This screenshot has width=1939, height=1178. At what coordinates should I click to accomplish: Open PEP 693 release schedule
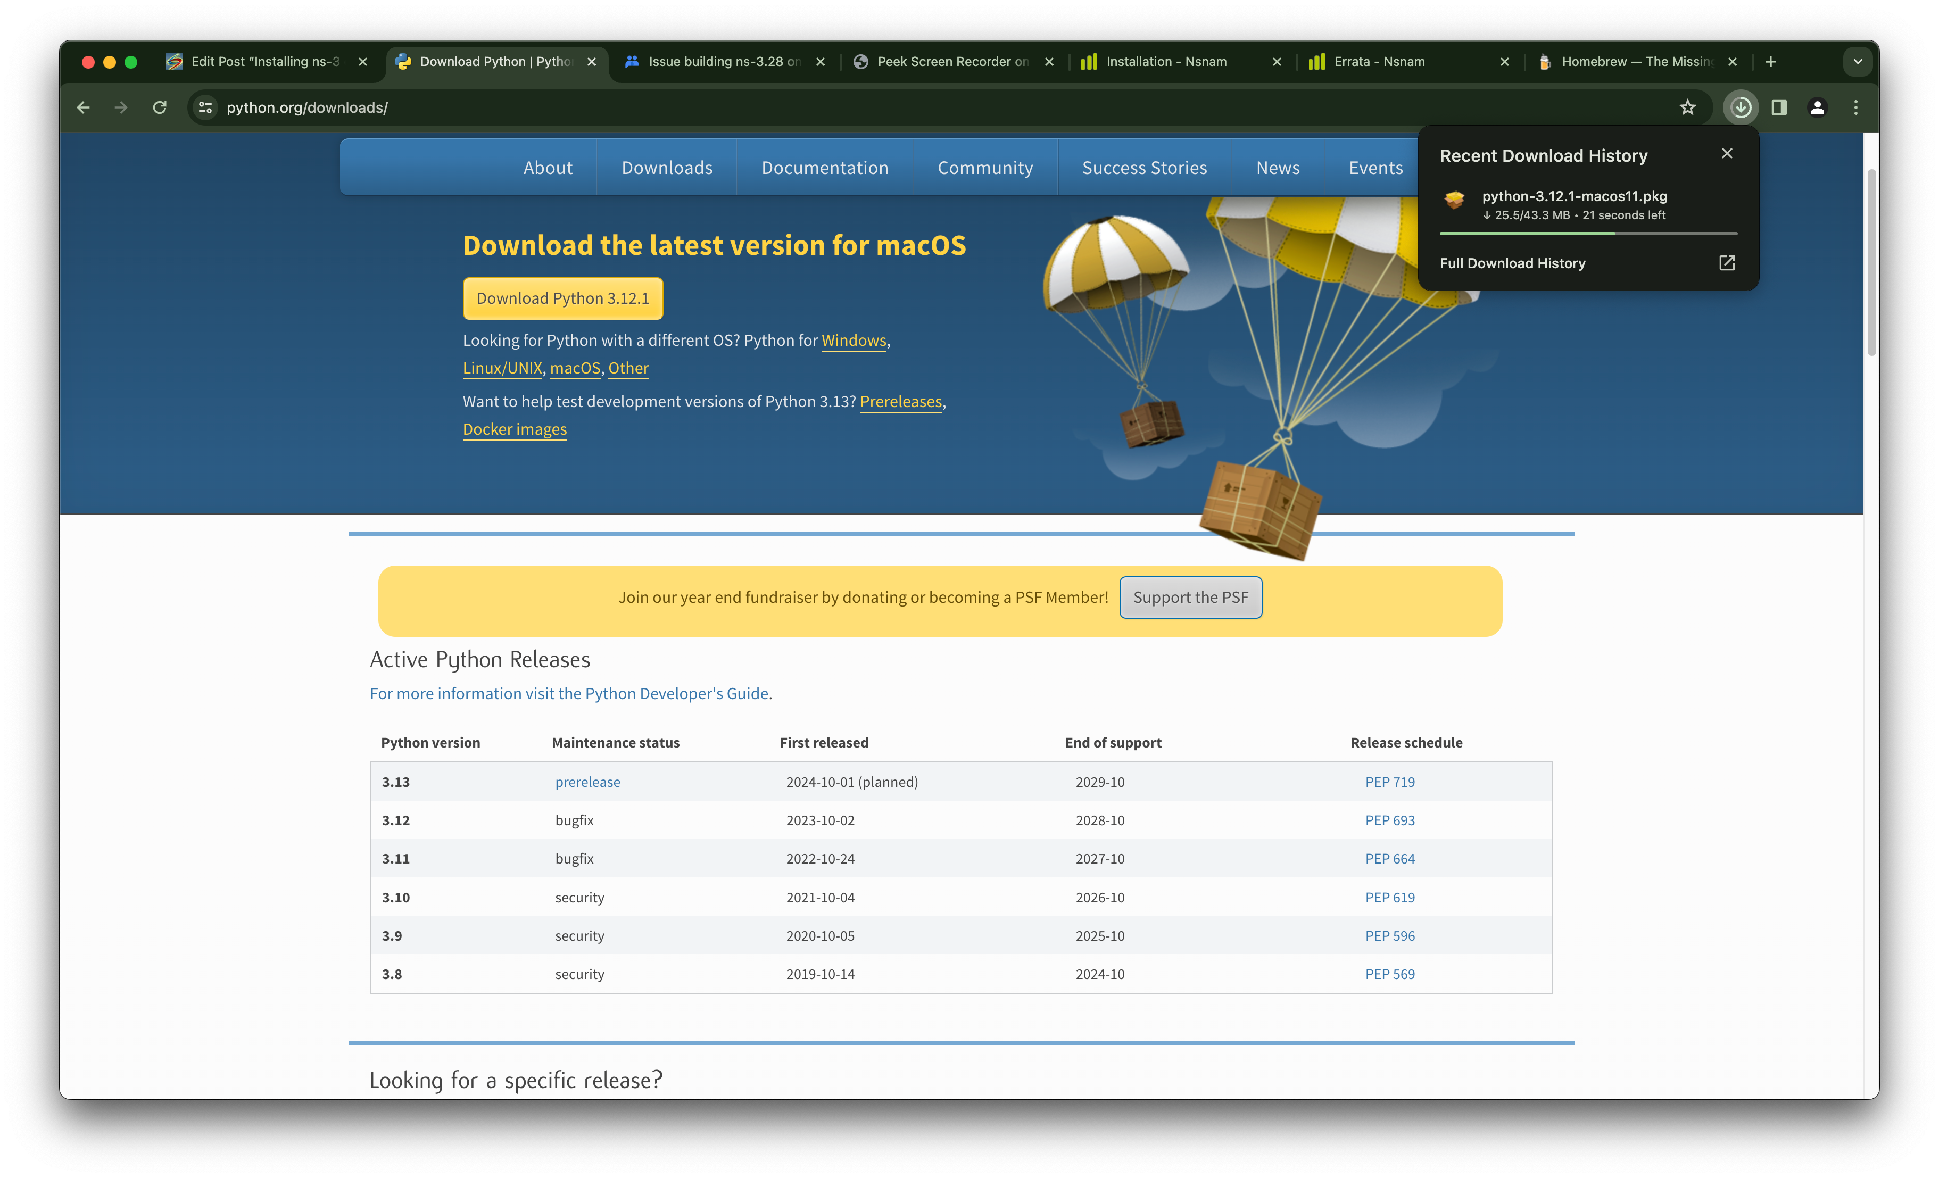pyautogui.click(x=1390, y=820)
